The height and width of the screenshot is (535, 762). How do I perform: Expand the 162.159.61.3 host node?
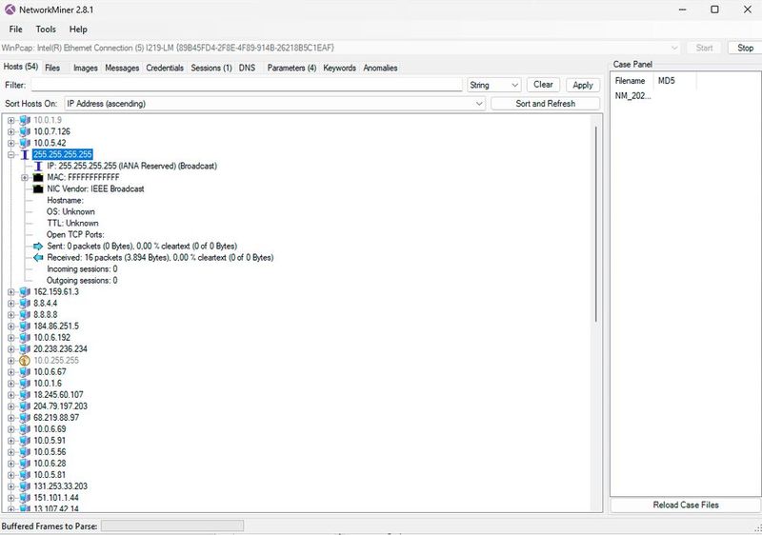pos(10,291)
